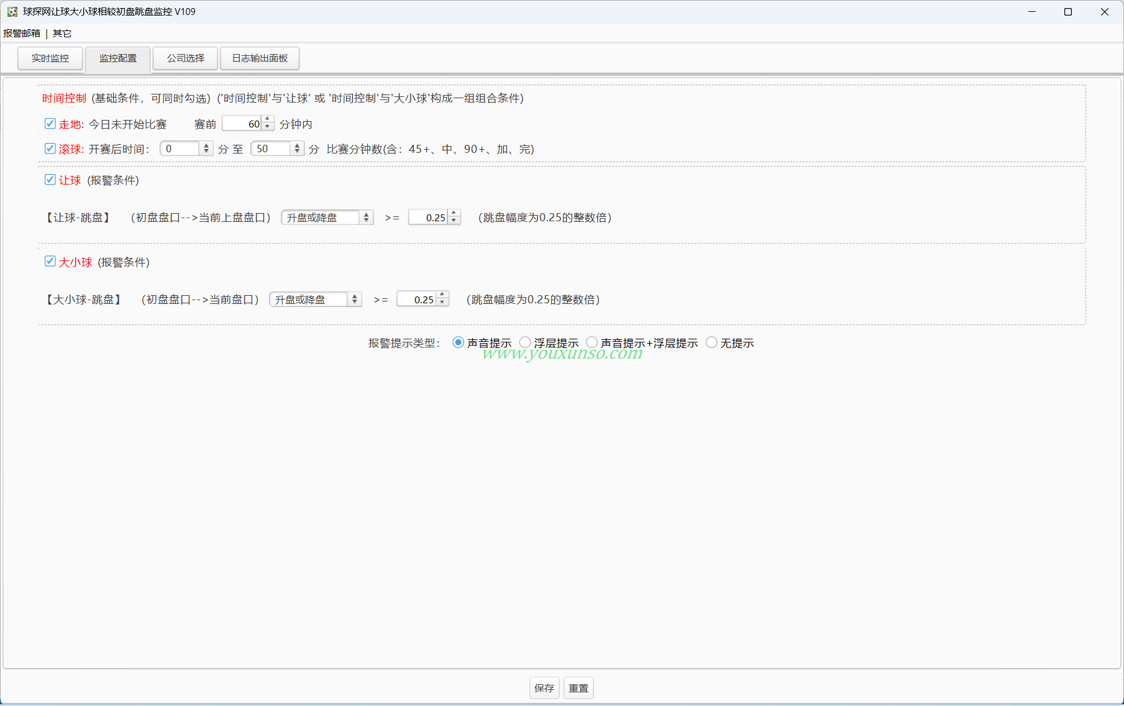The width and height of the screenshot is (1124, 706).
Task: Click the 大小球 threshold value field
Action: tap(417, 300)
